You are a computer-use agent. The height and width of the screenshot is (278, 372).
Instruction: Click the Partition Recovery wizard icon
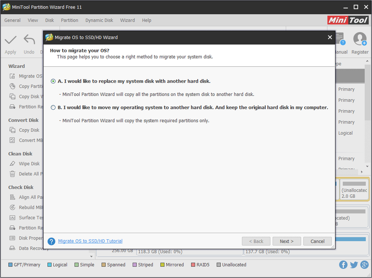tap(12, 107)
